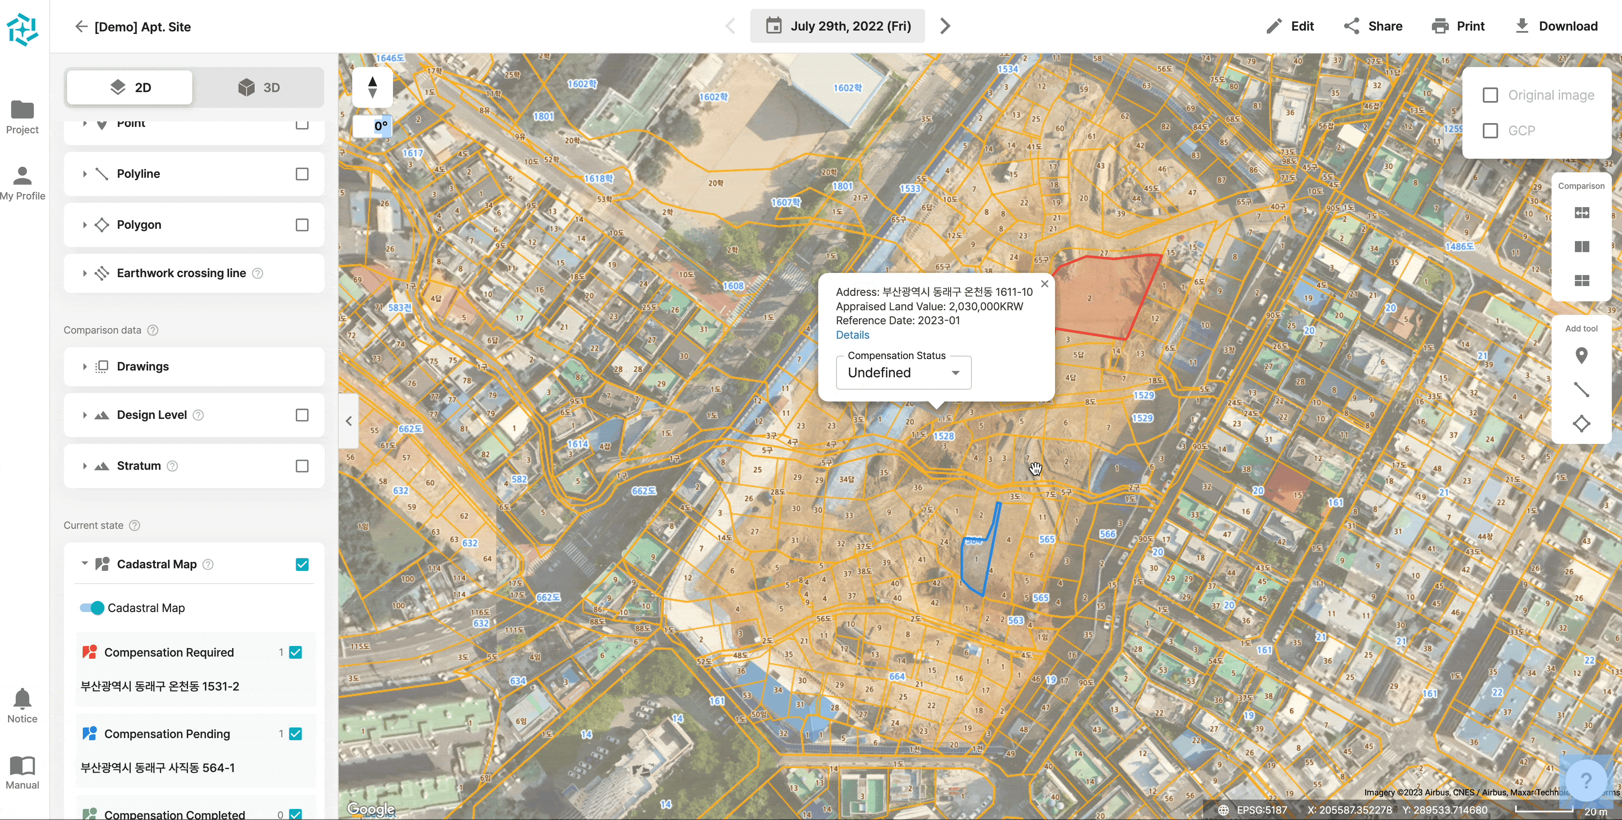Click the Compensation Required red color icon
The image size is (1622, 820).
coord(90,652)
